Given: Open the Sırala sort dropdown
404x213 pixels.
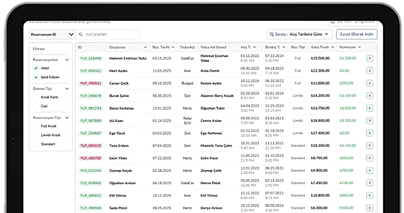Looking at the screenshot, I should pos(299,34).
